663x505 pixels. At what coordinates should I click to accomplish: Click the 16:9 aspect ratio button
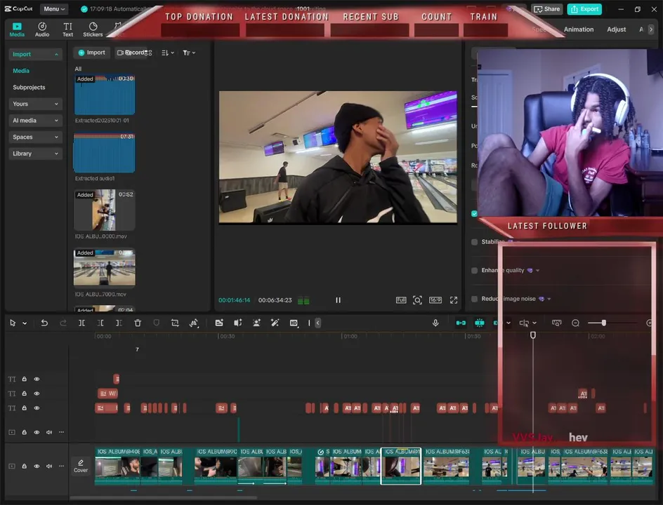click(x=435, y=300)
